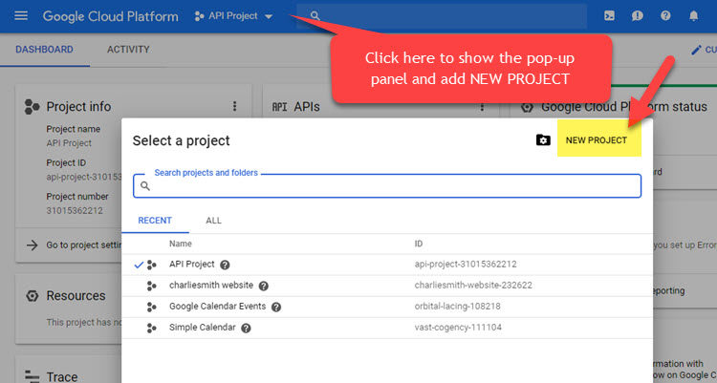
Task: Click the checkmark on selected API Project
Action: (139, 265)
